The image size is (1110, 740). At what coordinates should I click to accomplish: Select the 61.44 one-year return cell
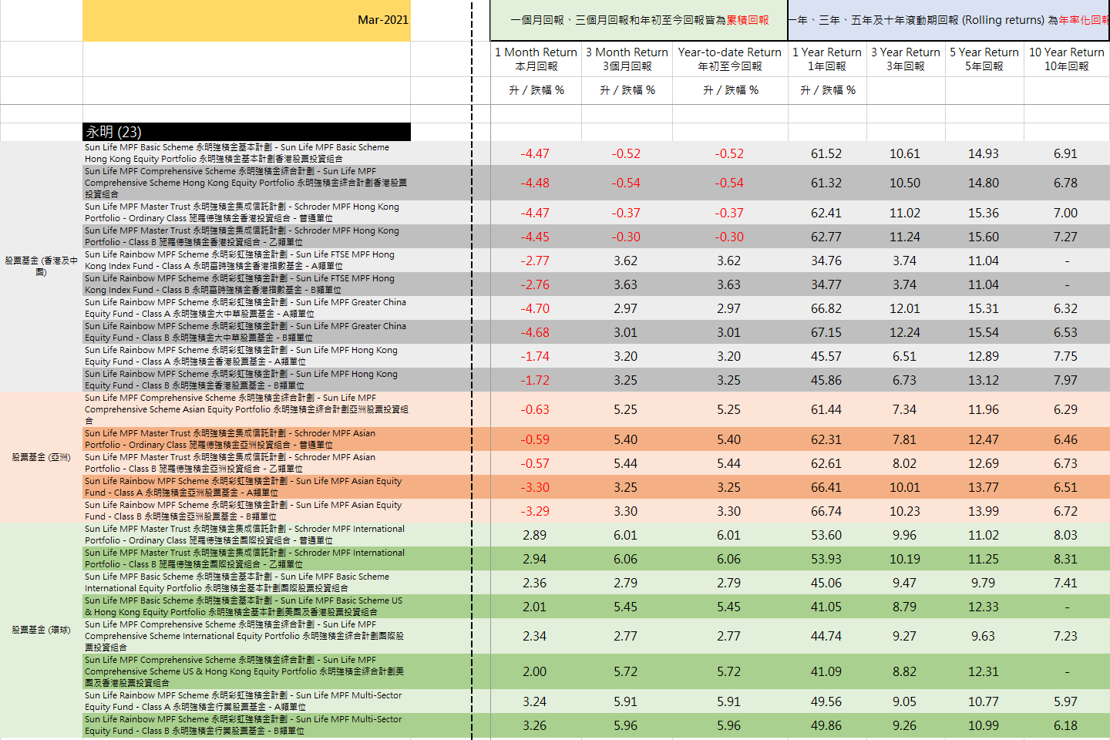(x=826, y=409)
